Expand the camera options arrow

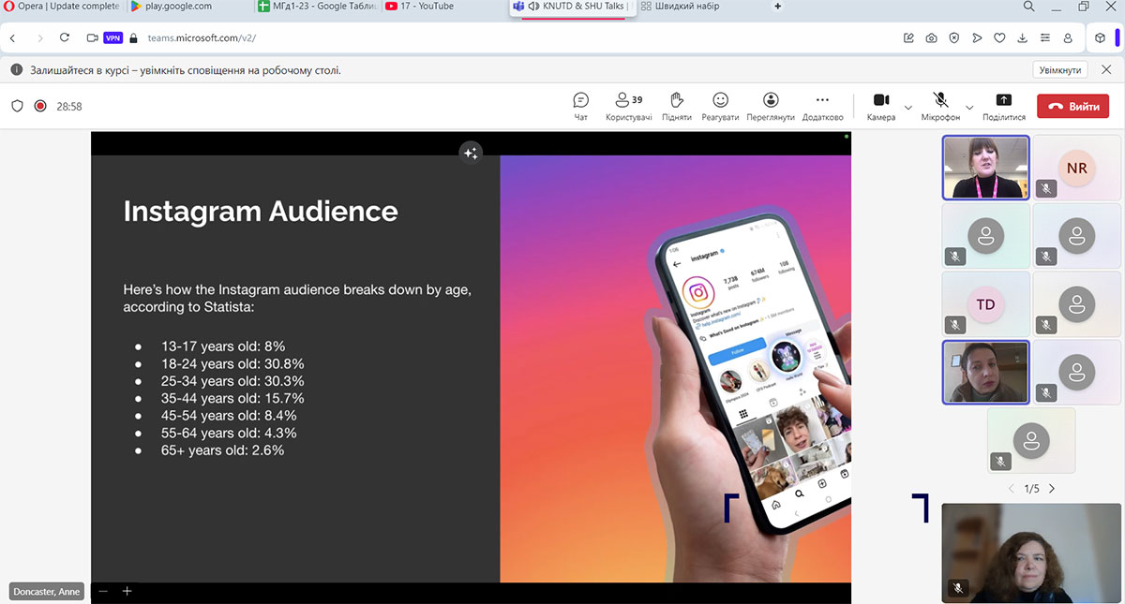tap(907, 107)
